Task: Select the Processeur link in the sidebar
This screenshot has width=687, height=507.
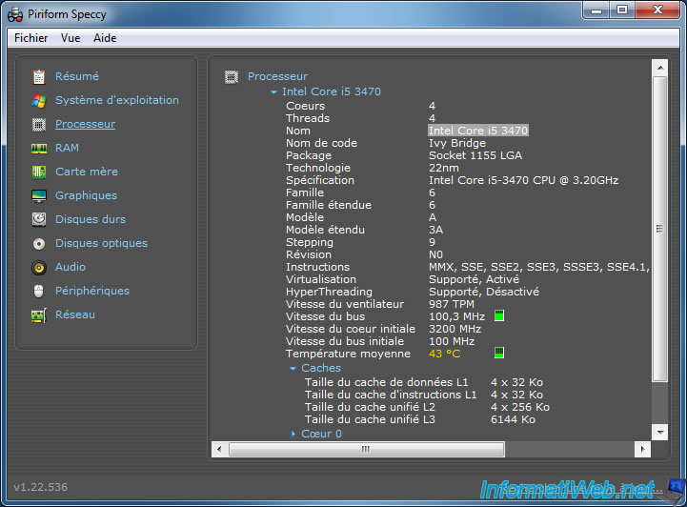Action: pos(85,124)
